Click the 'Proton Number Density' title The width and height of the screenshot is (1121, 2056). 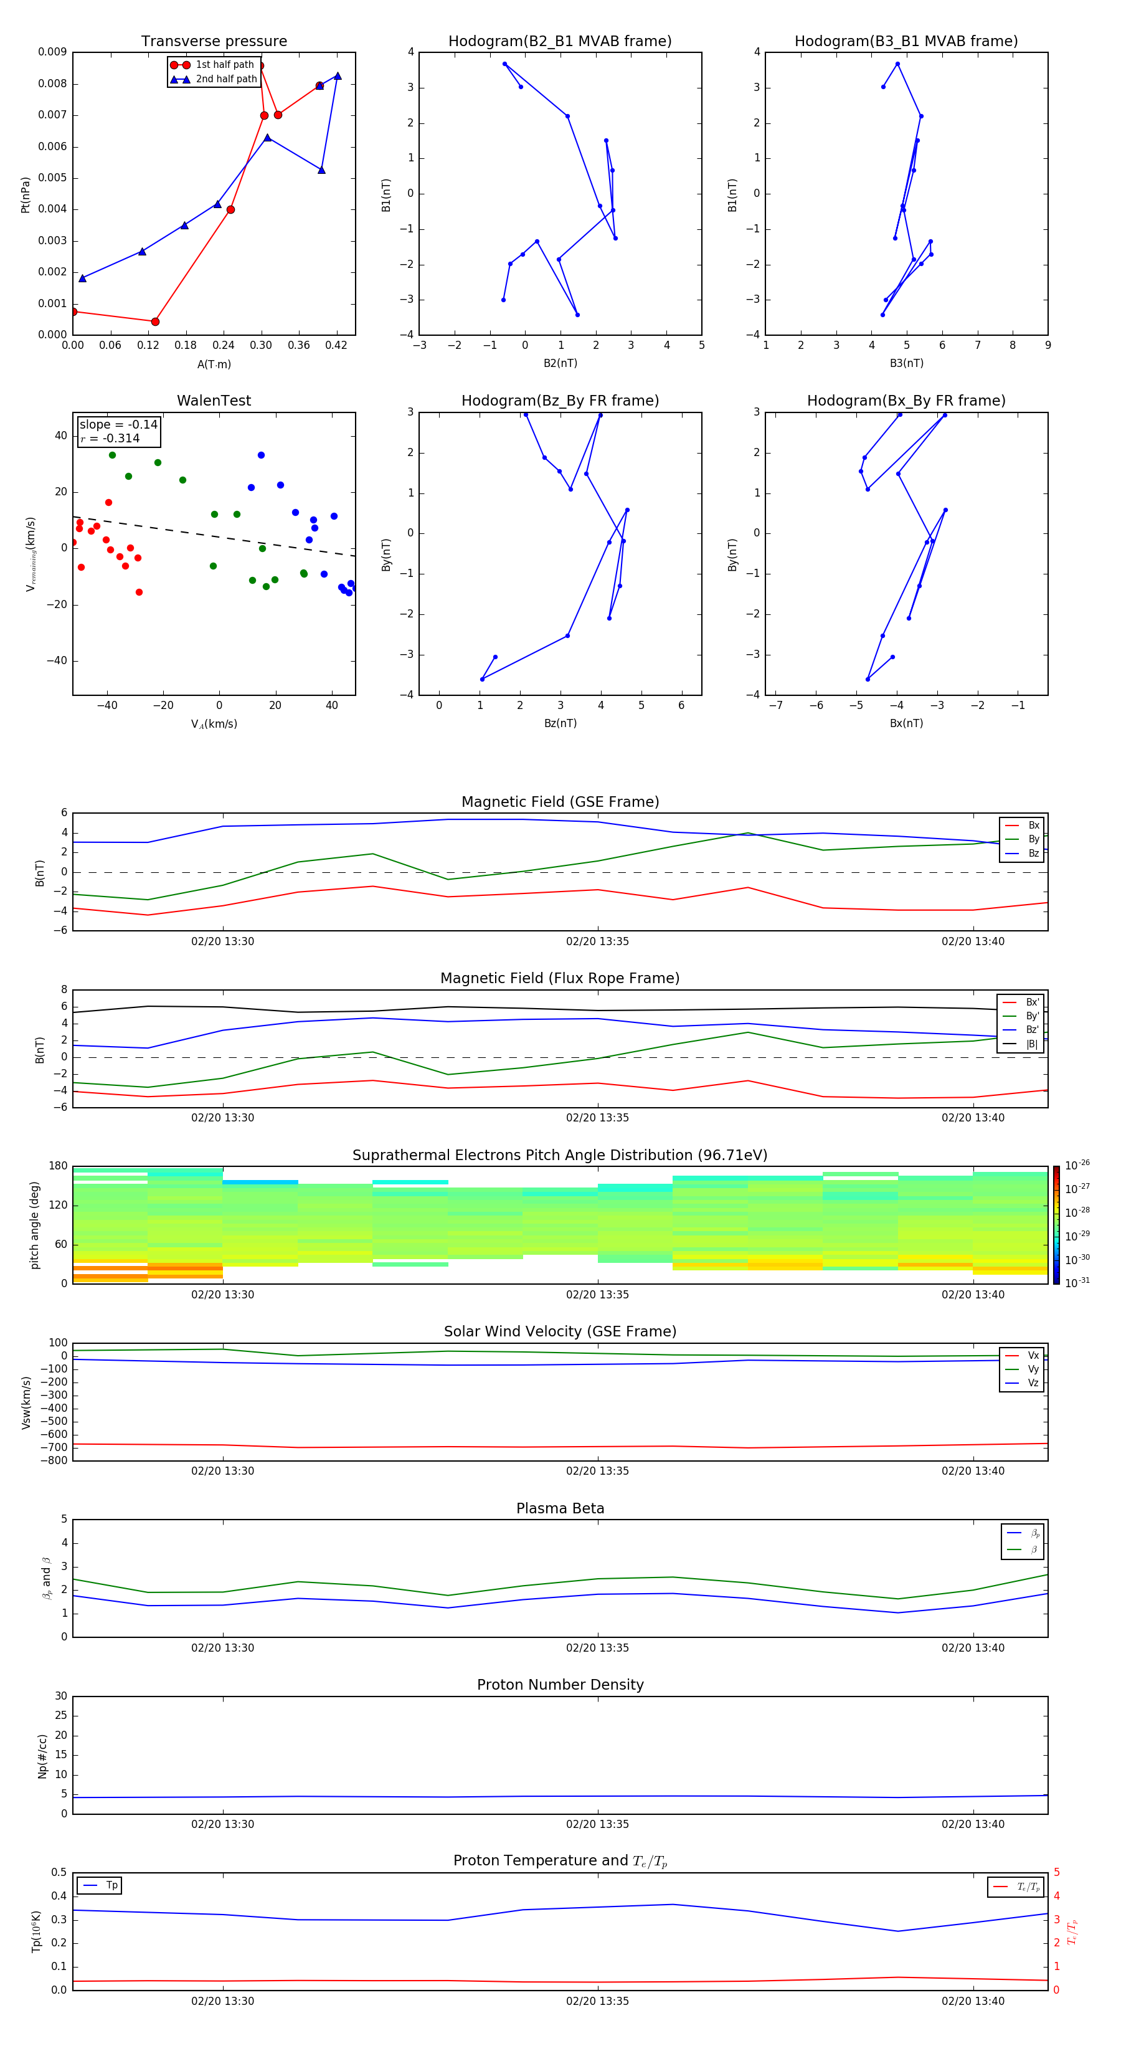(560, 1685)
